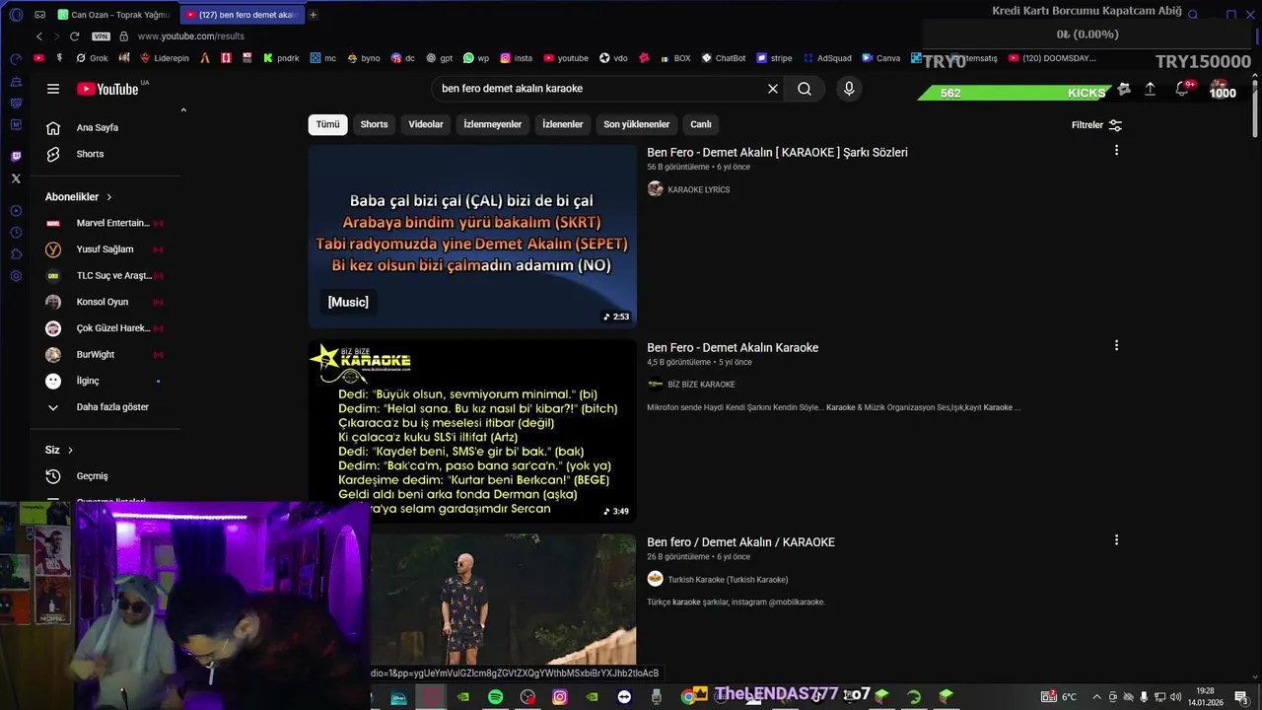Open Ana Sayfa in the sidebar
The height and width of the screenshot is (710, 1262).
[105, 127]
